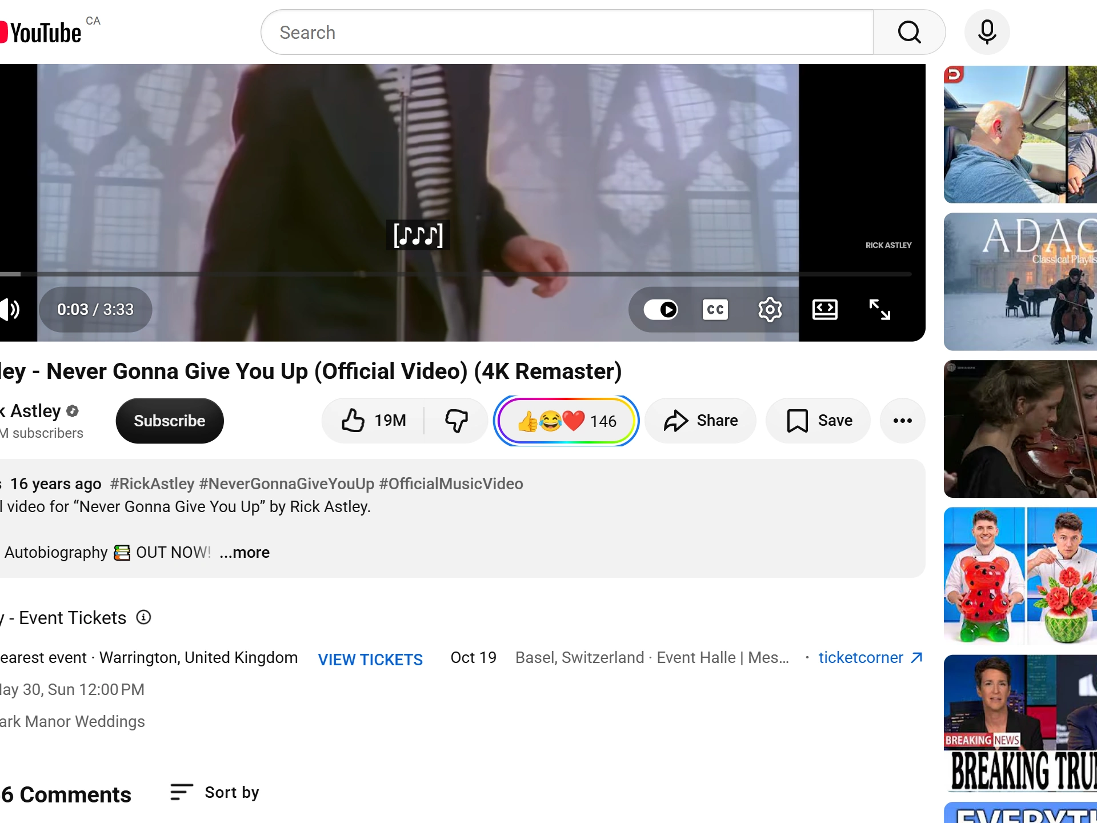This screenshot has width=1097, height=823.
Task: Click the music notes caption overlay
Action: [418, 235]
